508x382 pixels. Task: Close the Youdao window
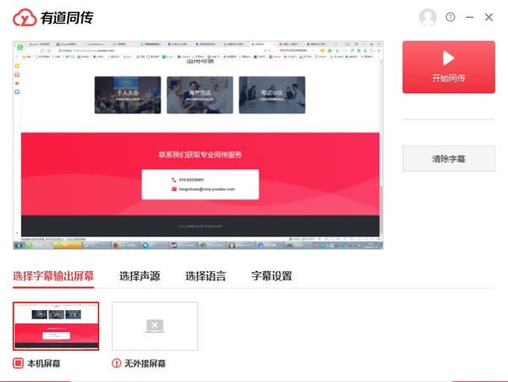489,17
